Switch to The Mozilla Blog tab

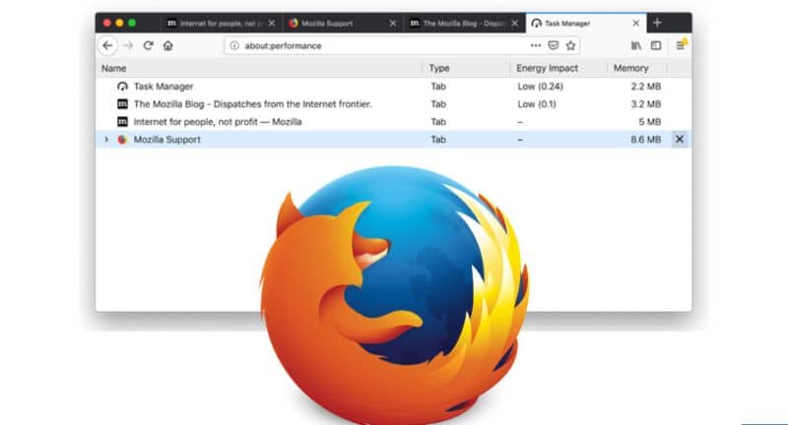click(465, 23)
